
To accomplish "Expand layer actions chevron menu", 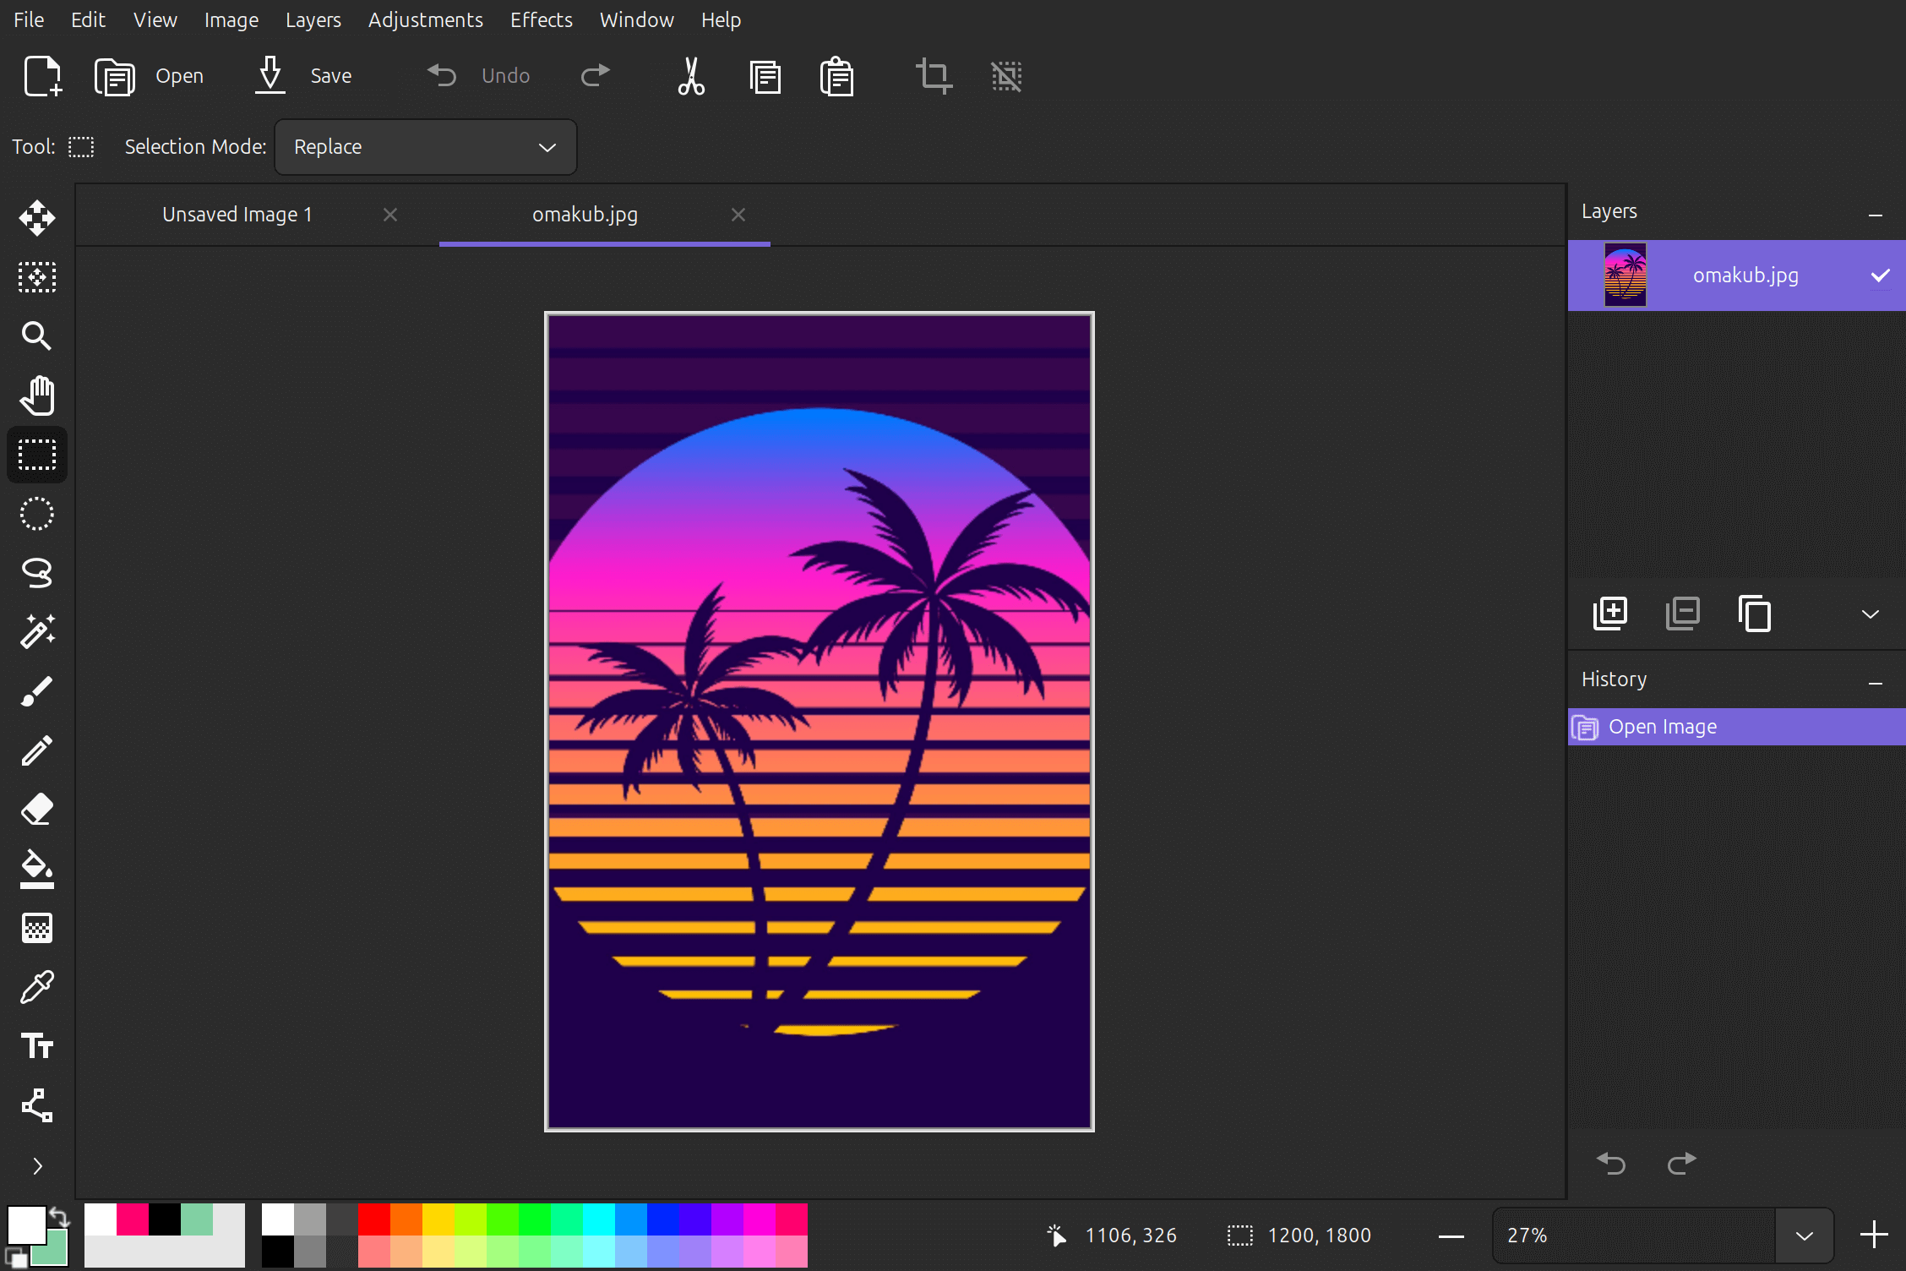I will [1871, 614].
